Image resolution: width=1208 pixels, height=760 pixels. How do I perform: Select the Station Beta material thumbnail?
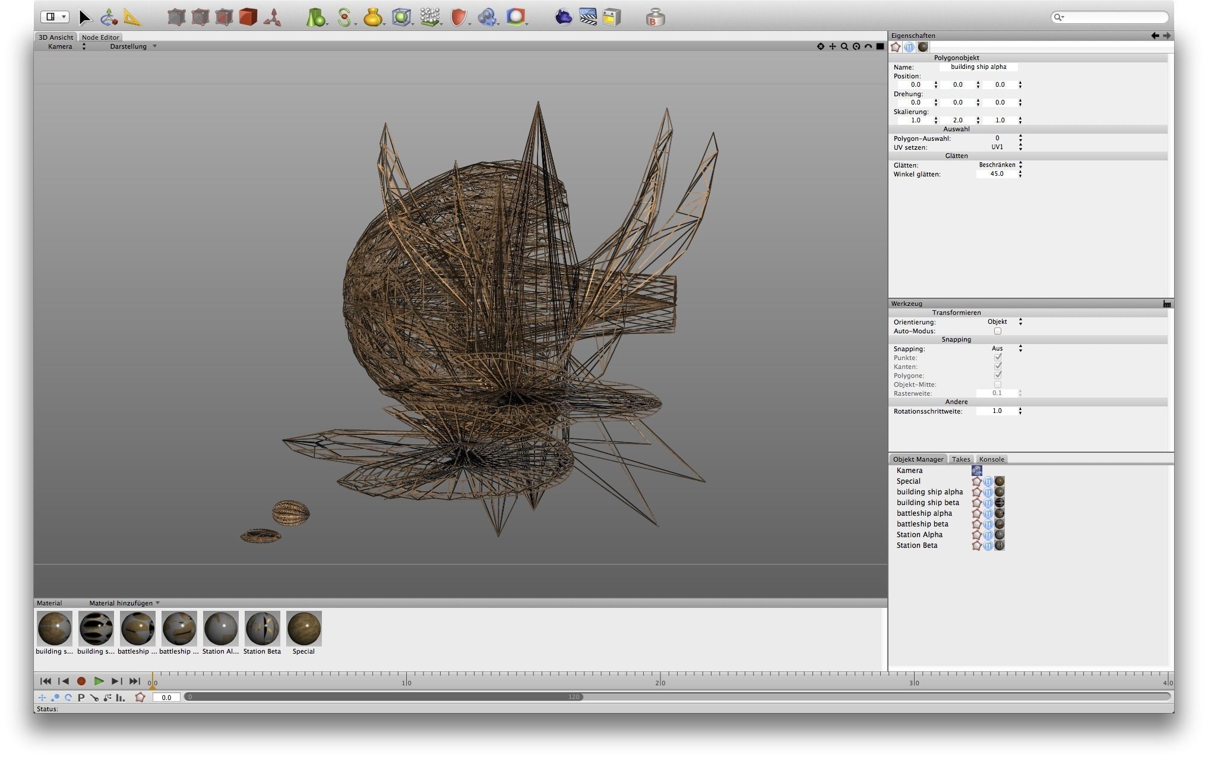[262, 629]
